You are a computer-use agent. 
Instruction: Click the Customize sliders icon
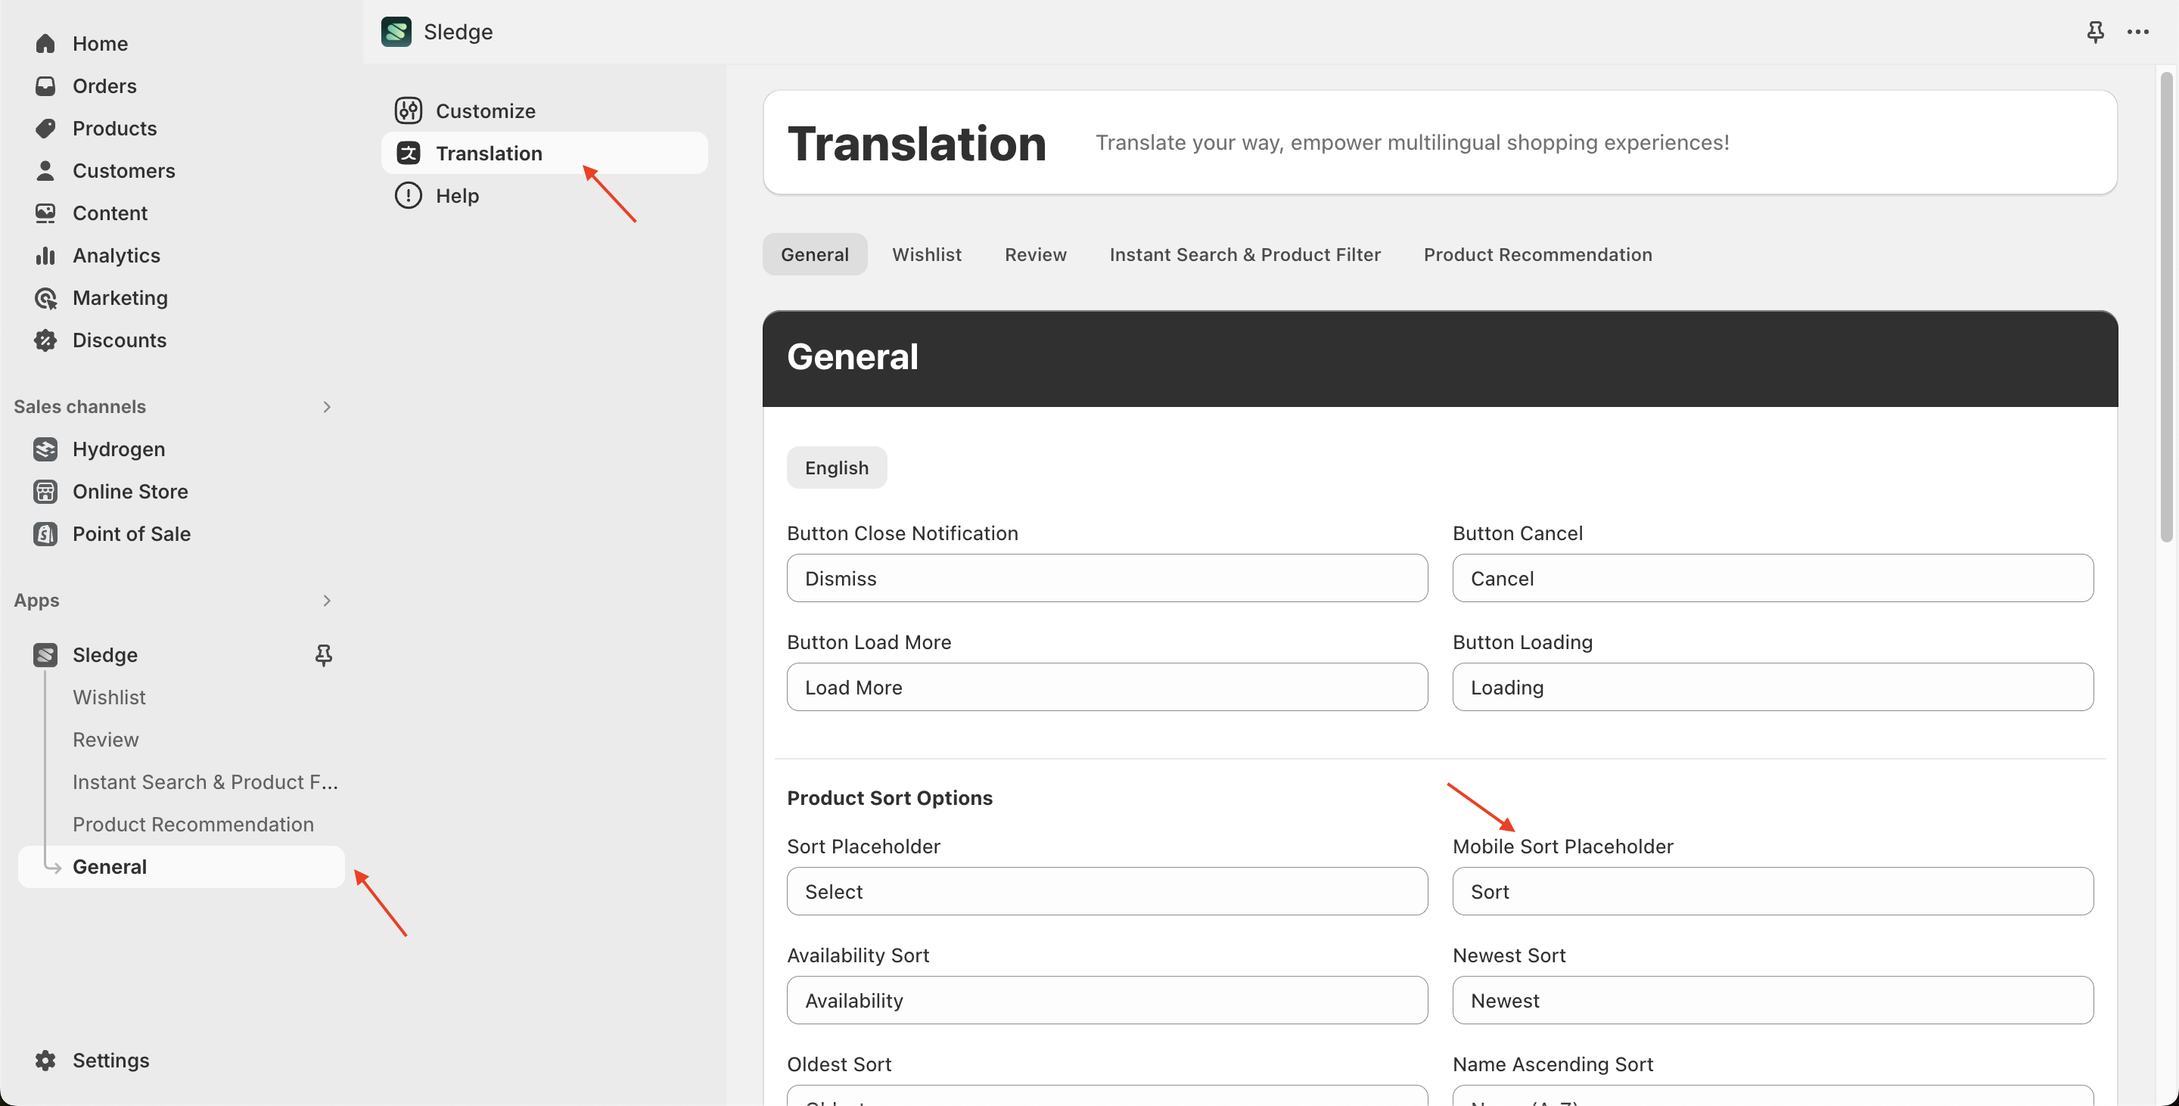(409, 110)
